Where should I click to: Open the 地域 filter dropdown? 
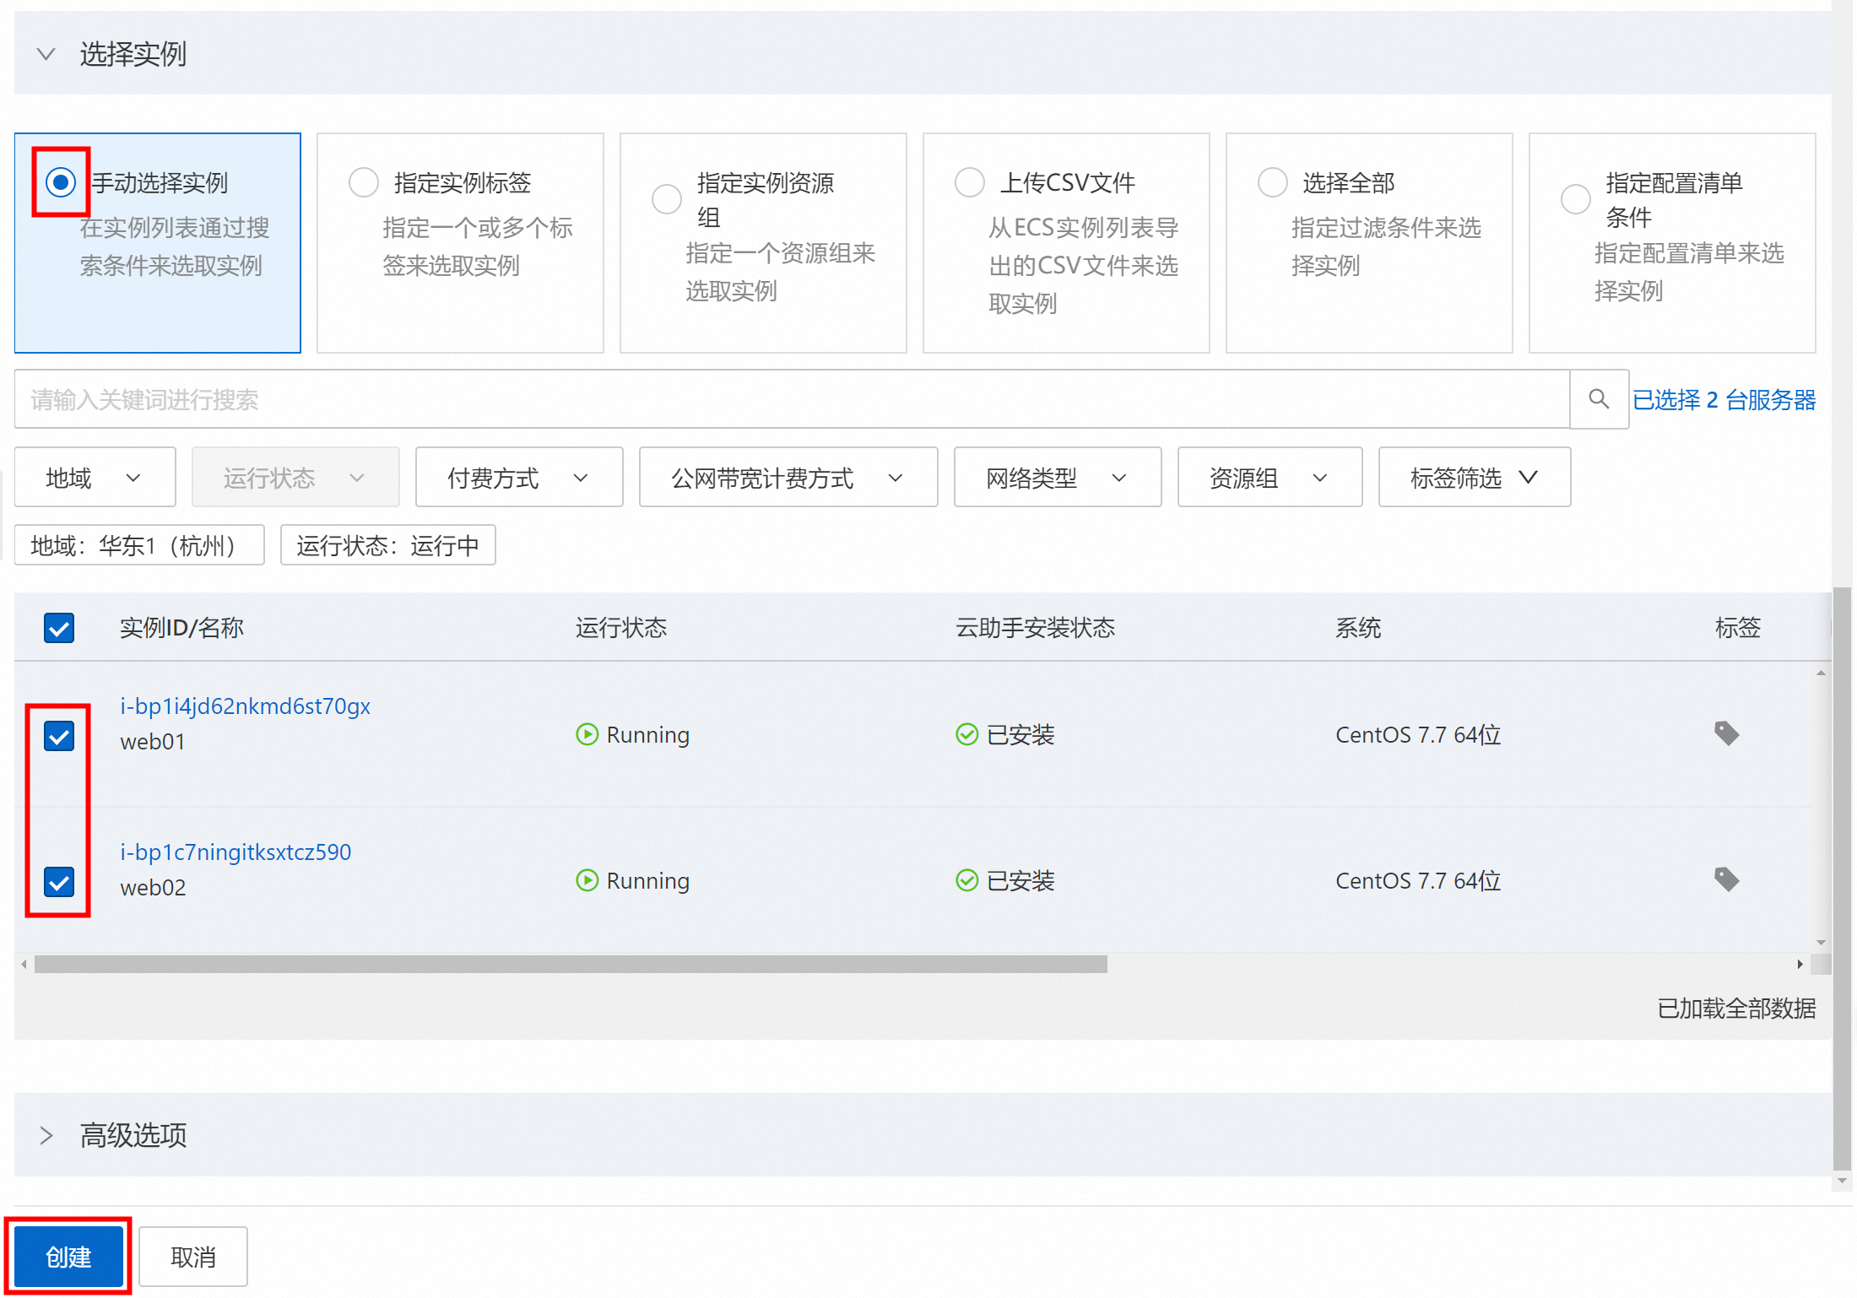tap(95, 478)
